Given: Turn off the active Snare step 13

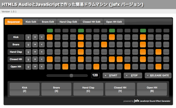Looking at the screenshot, I should pos(143,44).
